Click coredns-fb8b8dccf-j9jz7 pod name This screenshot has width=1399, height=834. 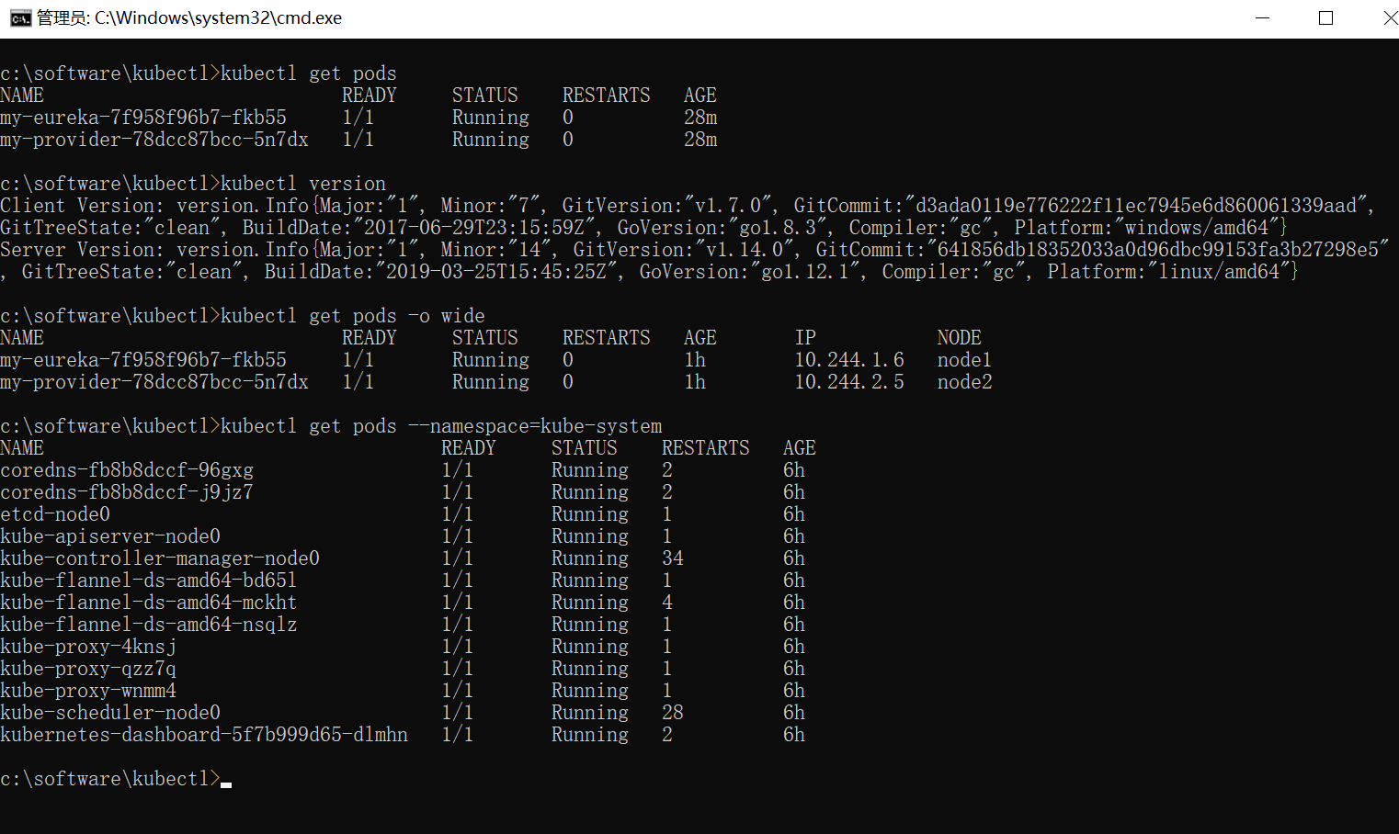127,492
